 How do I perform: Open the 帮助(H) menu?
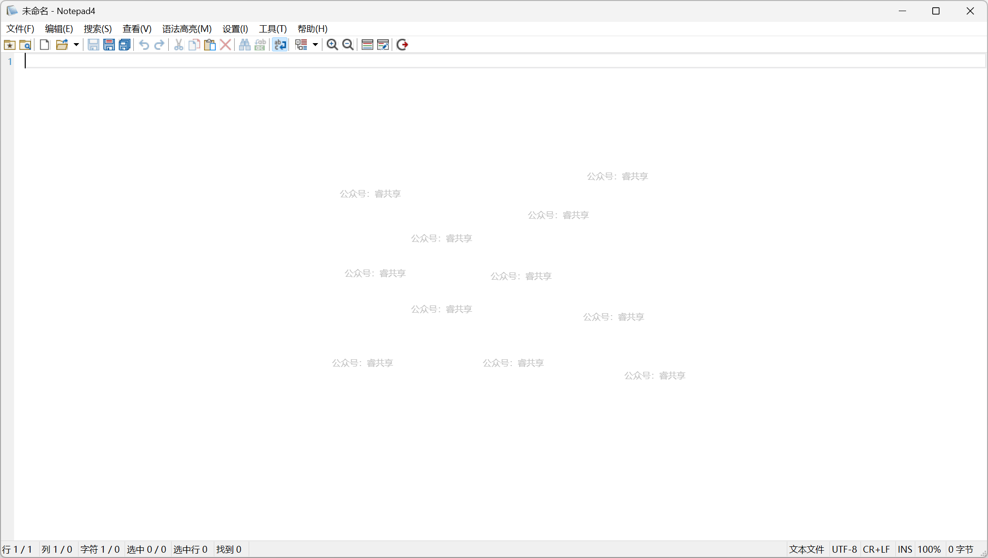coord(313,29)
